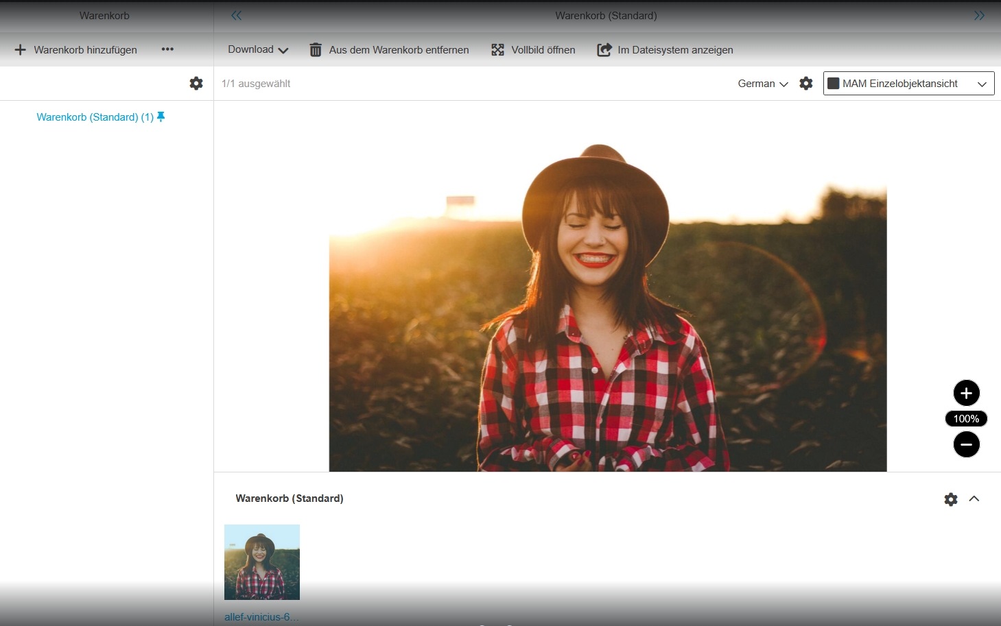The height and width of the screenshot is (626, 1001).
Task: Select the woman with hat thumbnail
Action: point(262,562)
